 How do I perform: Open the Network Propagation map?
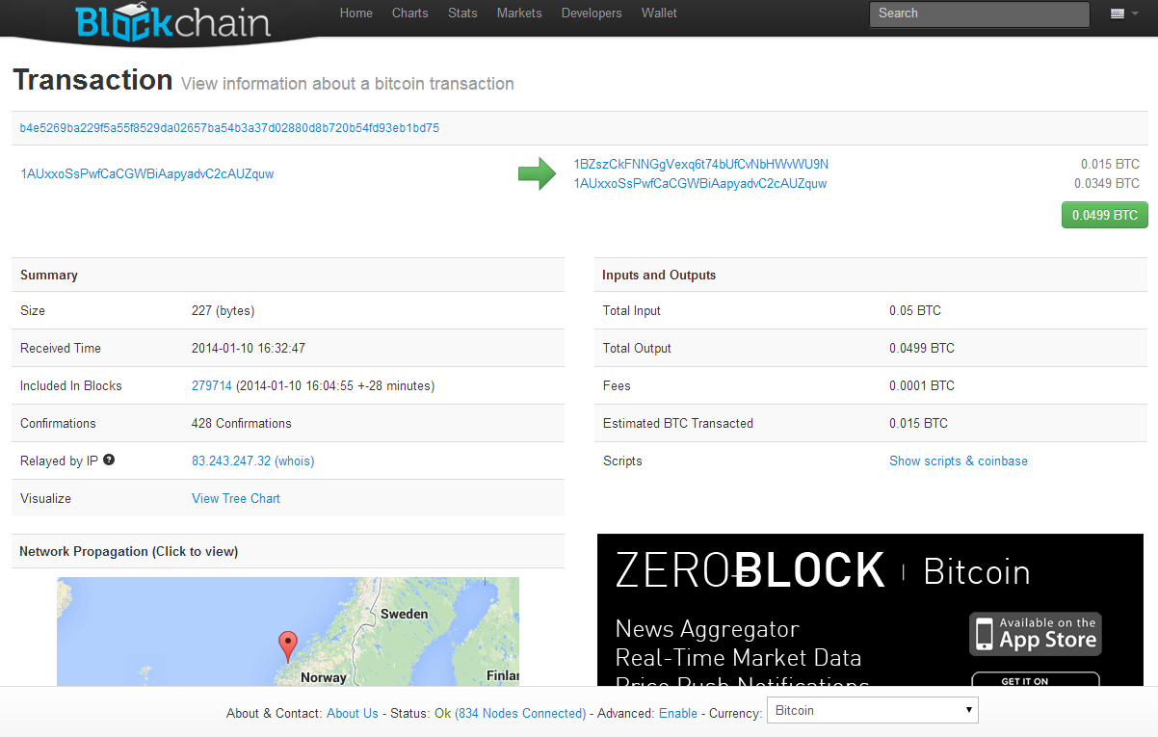[x=288, y=631]
